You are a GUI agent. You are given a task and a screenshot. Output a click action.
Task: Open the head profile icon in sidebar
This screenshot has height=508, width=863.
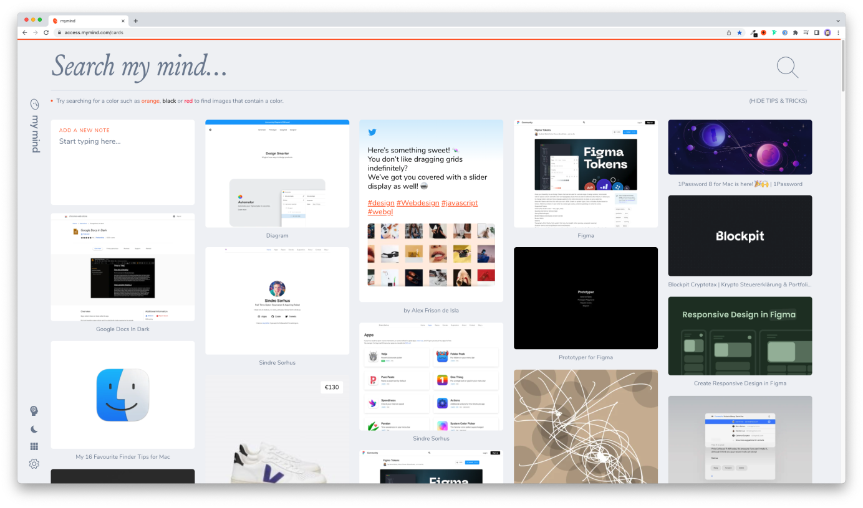point(34,411)
